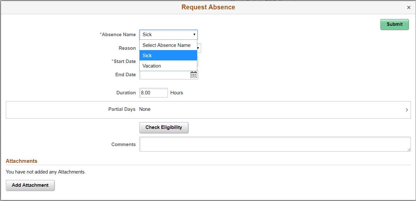Click inside the Comments field
Viewport: 416px width, 201px height.
click(x=275, y=144)
